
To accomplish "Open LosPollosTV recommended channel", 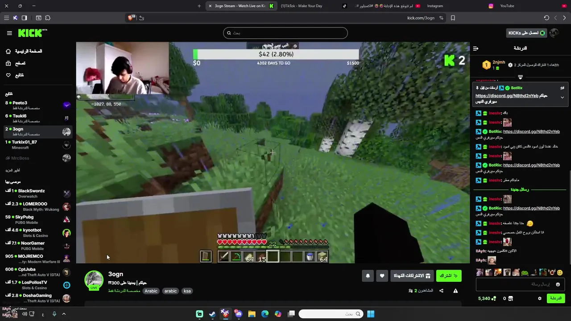I will pos(37,285).
